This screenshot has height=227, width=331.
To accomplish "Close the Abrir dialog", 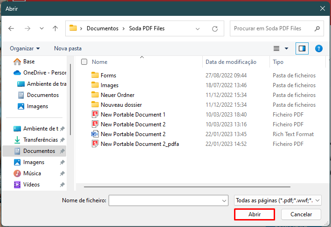I will 322,8.
